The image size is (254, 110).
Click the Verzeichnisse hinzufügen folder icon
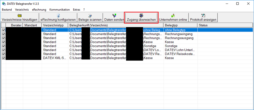pyautogui.click(x=20, y=15)
